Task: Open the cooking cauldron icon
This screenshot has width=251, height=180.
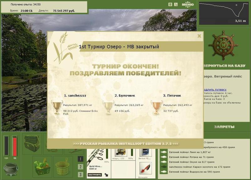Action: [10, 170]
